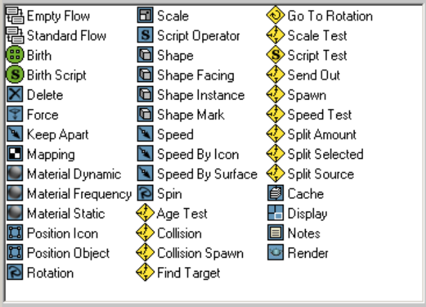Select the Position Icon operator icon
Viewport: 426px width, 307px height.
(15, 234)
